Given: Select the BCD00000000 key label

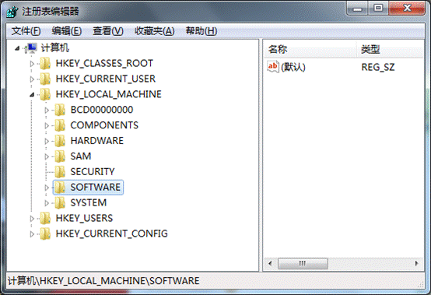Looking at the screenshot, I should (102, 110).
